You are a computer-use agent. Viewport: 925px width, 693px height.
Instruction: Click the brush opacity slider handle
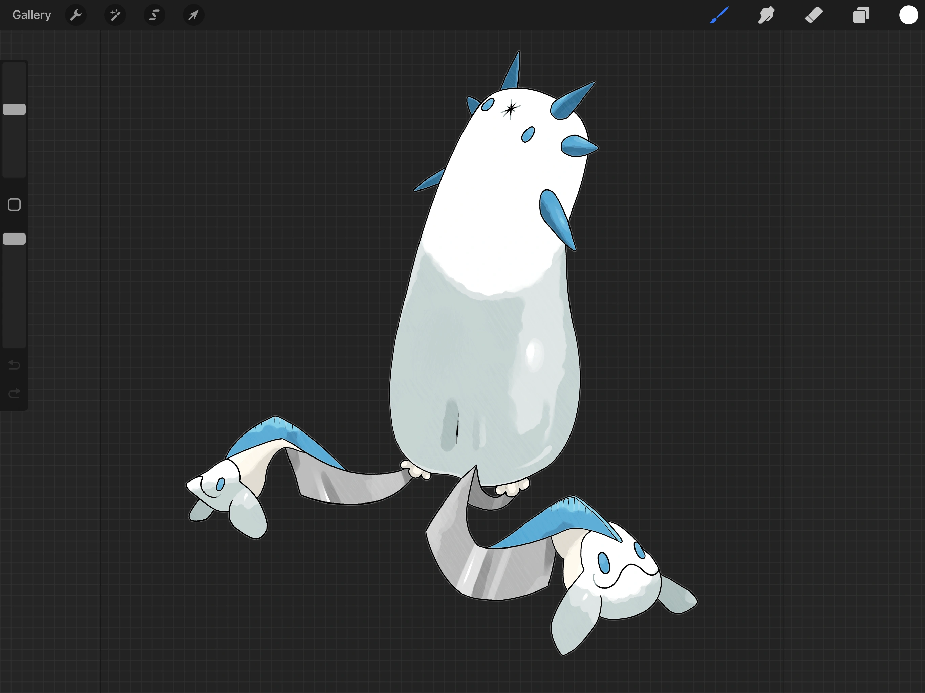[x=14, y=239]
